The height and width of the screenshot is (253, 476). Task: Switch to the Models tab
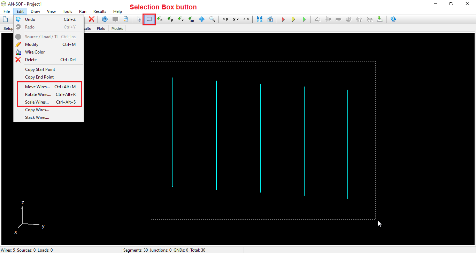pos(117,28)
